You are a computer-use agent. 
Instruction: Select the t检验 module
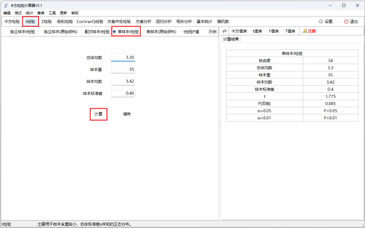[31, 21]
